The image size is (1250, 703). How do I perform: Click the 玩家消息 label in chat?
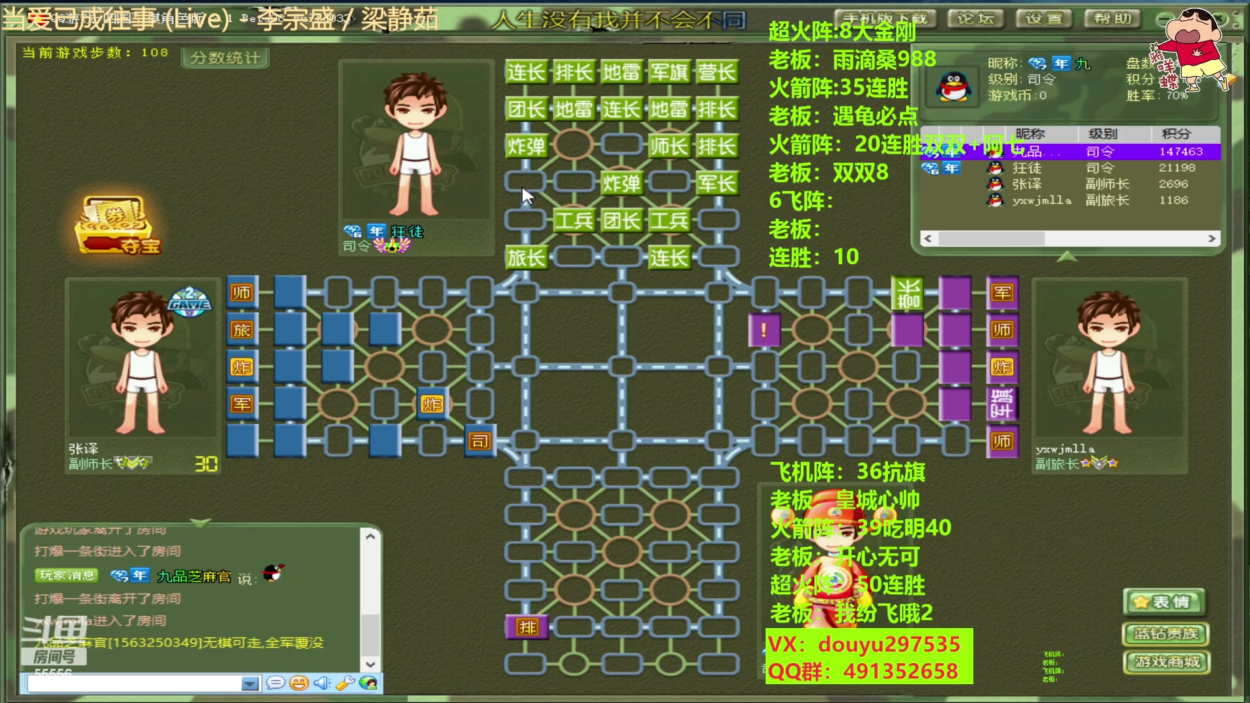tap(66, 575)
